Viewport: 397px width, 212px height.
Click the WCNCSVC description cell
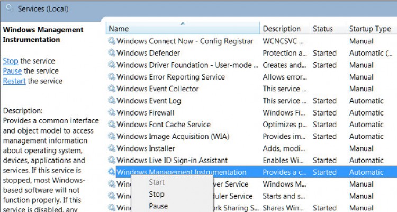pos(283,41)
